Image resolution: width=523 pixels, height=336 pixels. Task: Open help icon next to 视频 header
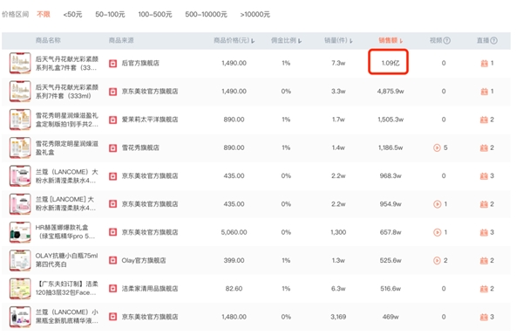click(447, 40)
